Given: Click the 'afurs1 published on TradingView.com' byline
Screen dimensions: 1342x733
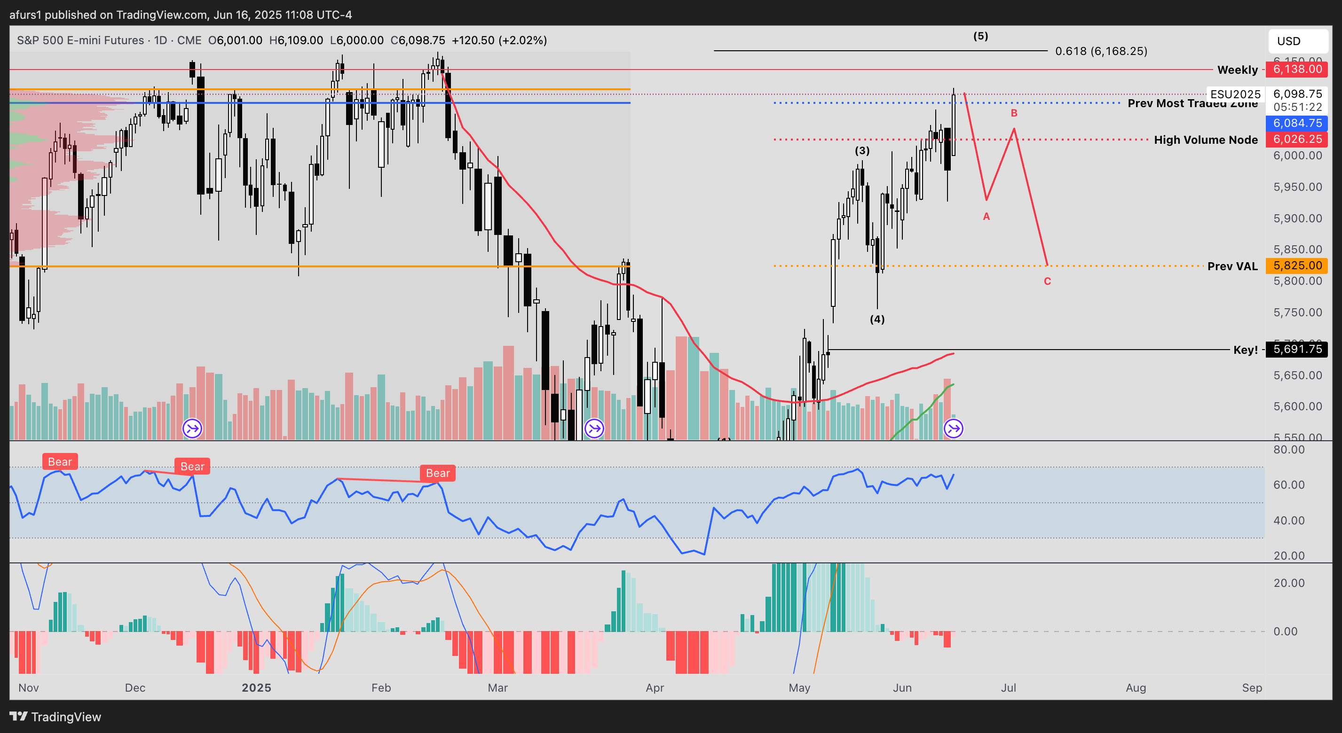Looking at the screenshot, I should (108, 15).
